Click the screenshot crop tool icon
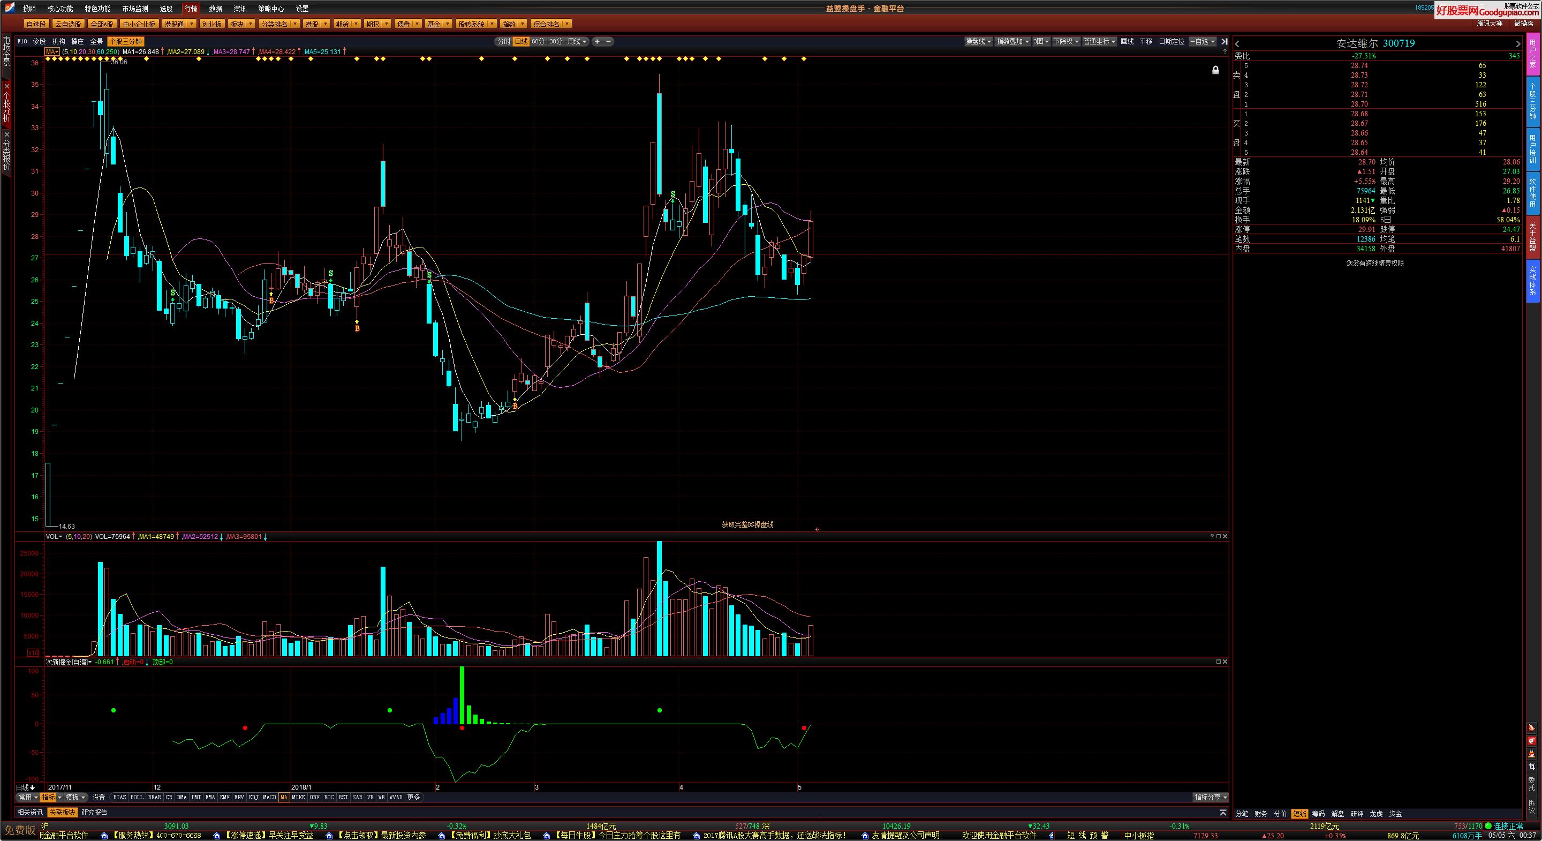 (1532, 767)
